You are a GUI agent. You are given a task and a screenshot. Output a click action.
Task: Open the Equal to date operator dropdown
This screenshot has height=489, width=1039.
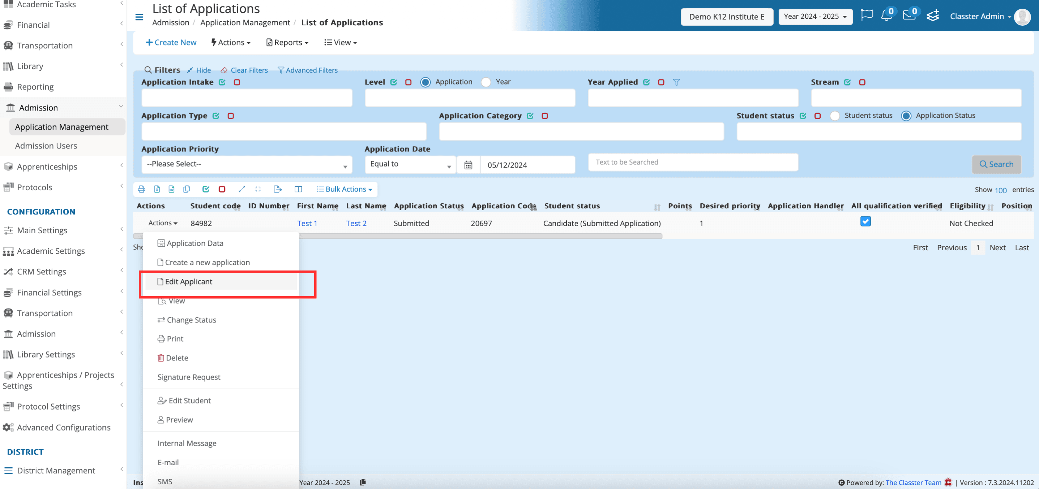(x=411, y=164)
